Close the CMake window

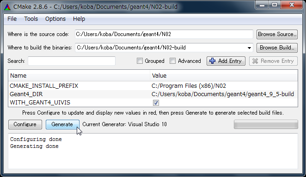292,5
